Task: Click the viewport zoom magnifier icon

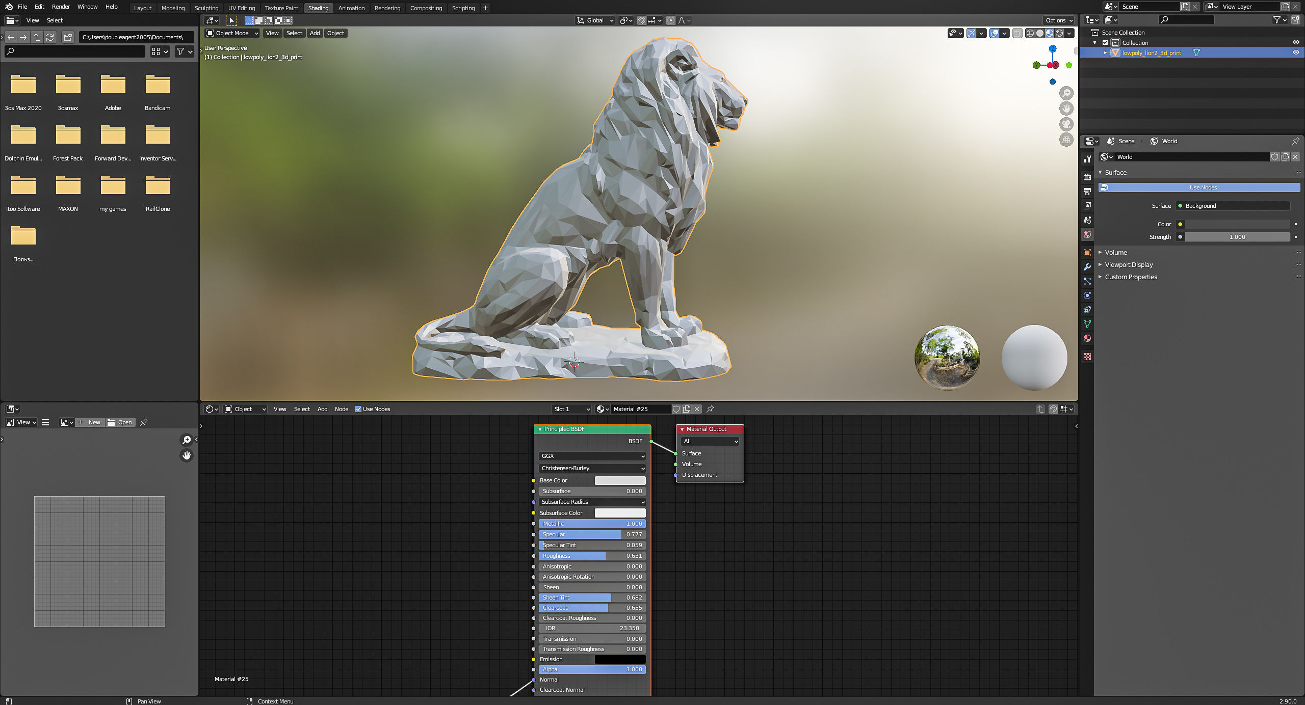Action: 1066,93
